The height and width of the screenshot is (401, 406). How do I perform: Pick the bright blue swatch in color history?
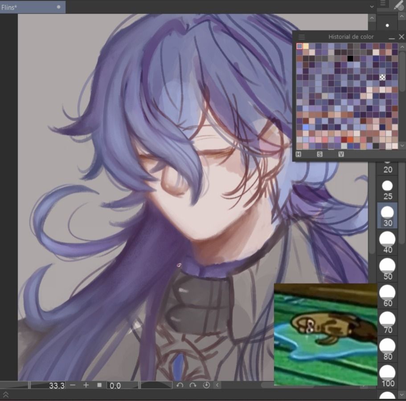tap(306, 127)
